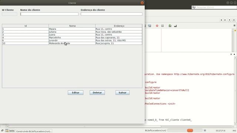The image size is (237, 133).
Task: Click the output panel vertical scrollbar
Action: (236, 91)
